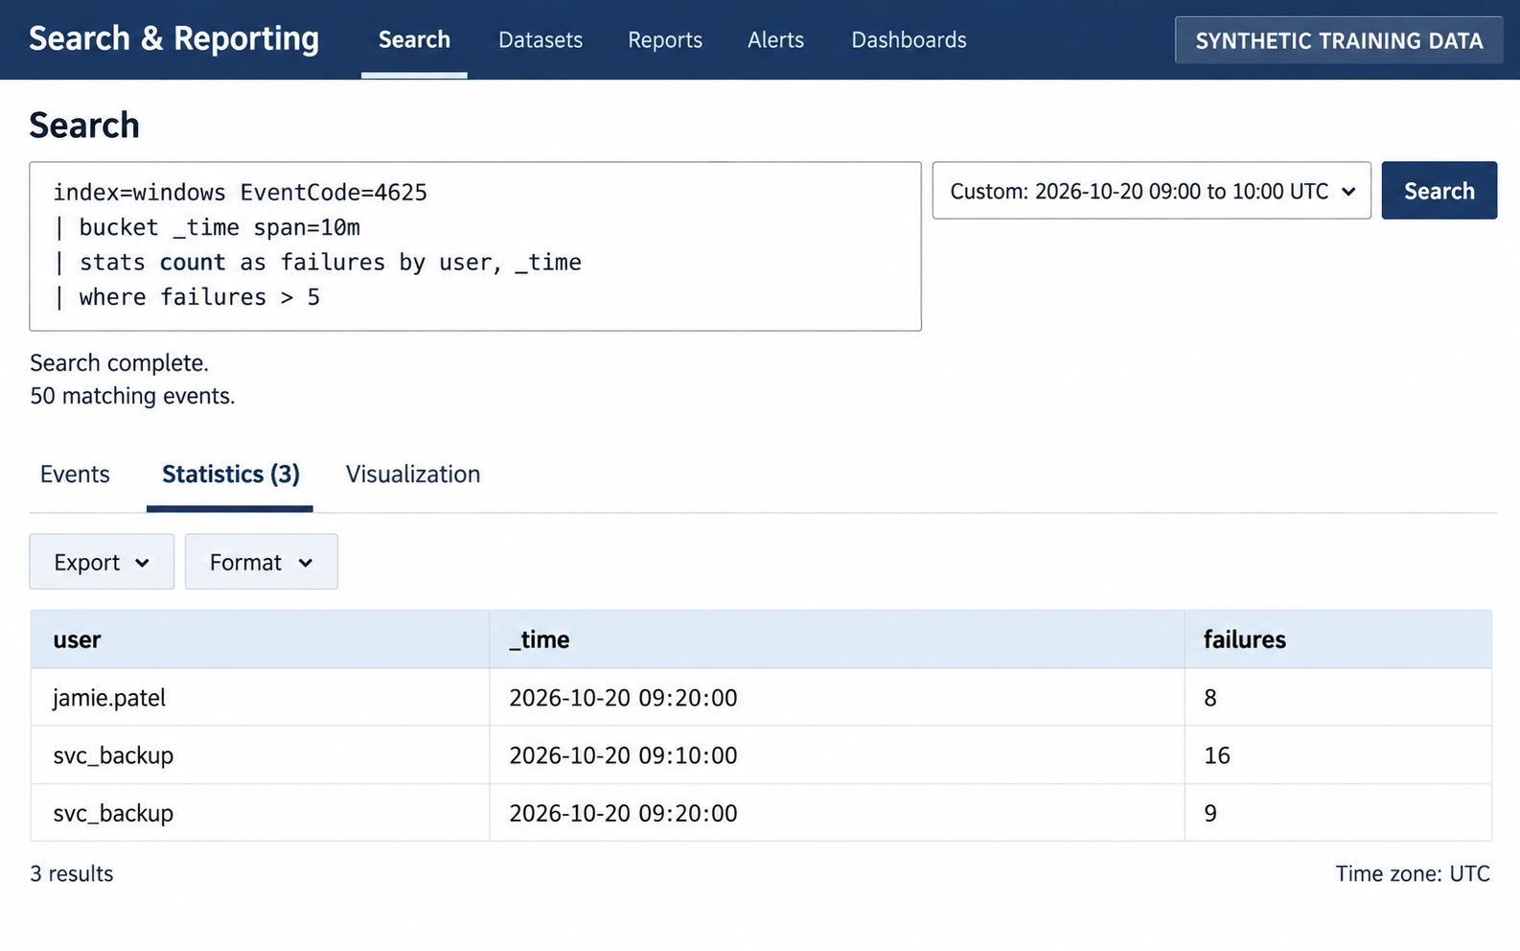This screenshot has height=951, width=1520.
Task: Click the Search page heading
Action: pos(84,126)
